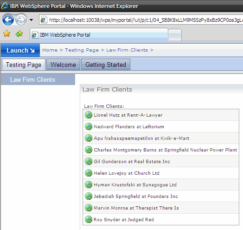Open the Launch menu button
The width and height of the screenshot is (243, 230).
[x=20, y=50]
